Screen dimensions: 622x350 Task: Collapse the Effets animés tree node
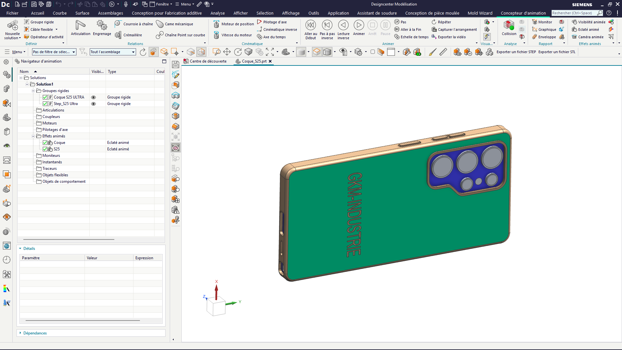coord(33,136)
